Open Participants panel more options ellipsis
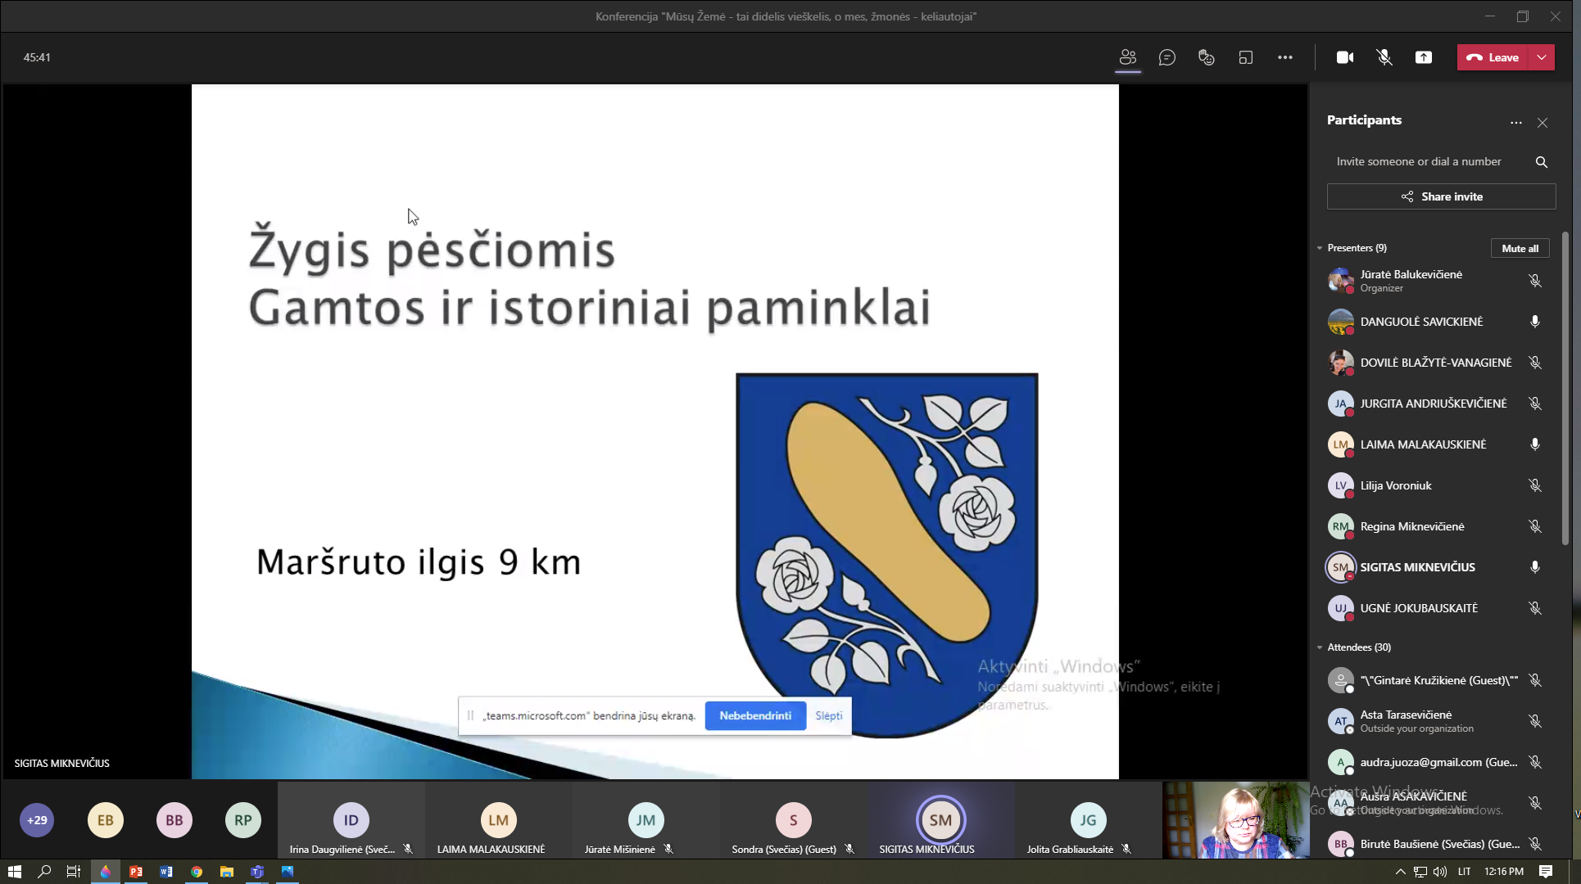The height and width of the screenshot is (884, 1581). coord(1516,123)
